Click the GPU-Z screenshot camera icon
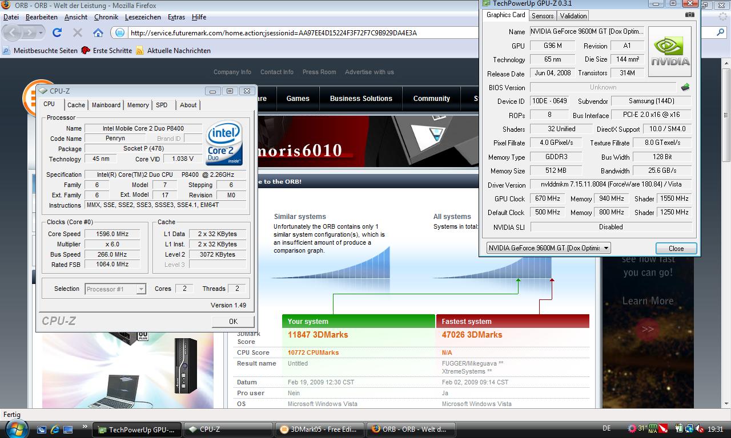Image resolution: width=731 pixels, height=438 pixels. (x=690, y=15)
